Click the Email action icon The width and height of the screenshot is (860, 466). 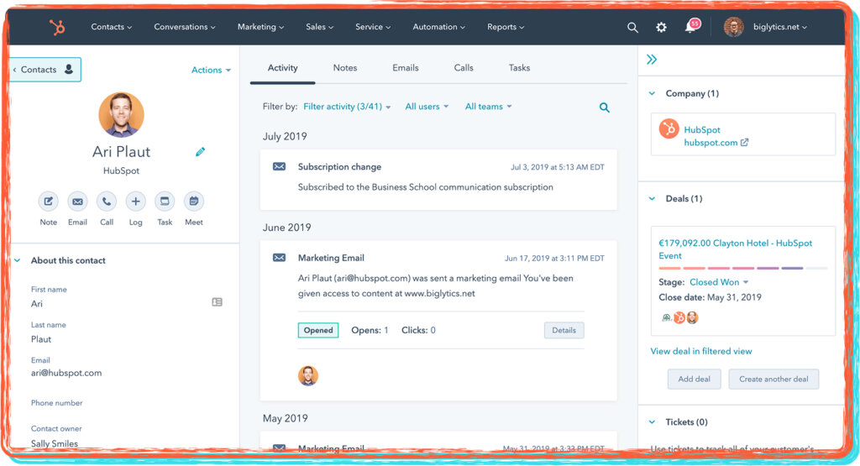(77, 202)
